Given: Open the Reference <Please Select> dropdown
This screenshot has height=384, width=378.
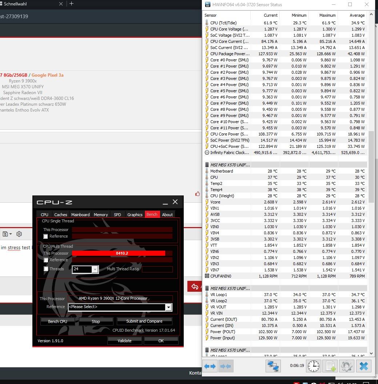Looking at the screenshot, I should tap(168, 307).
